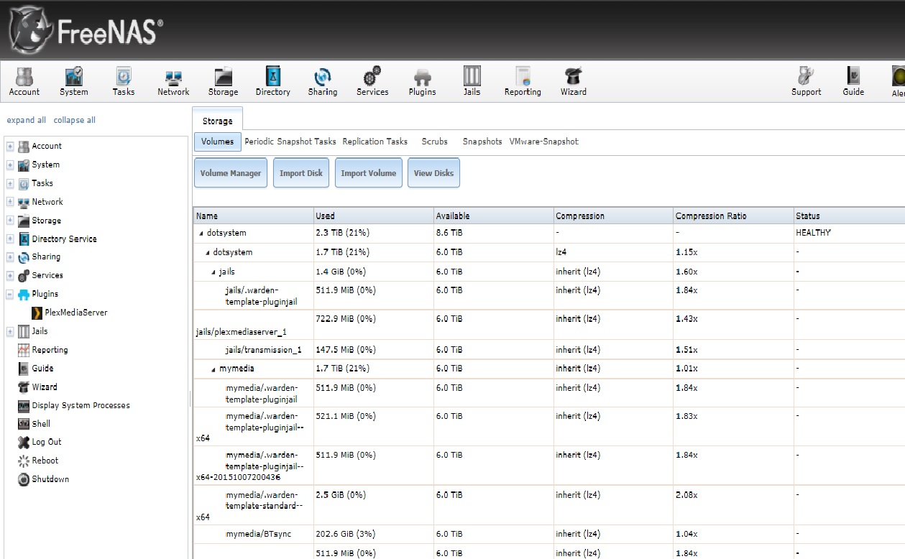Image resolution: width=905 pixels, height=559 pixels.
Task: Click the Shutdown icon in the sidebar
Action: tap(24, 479)
